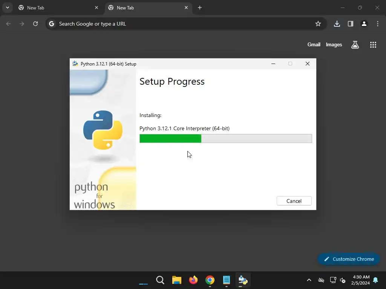Screen dimensions: 386x289
Task: Cancel the Python installation
Action: tap(294, 201)
